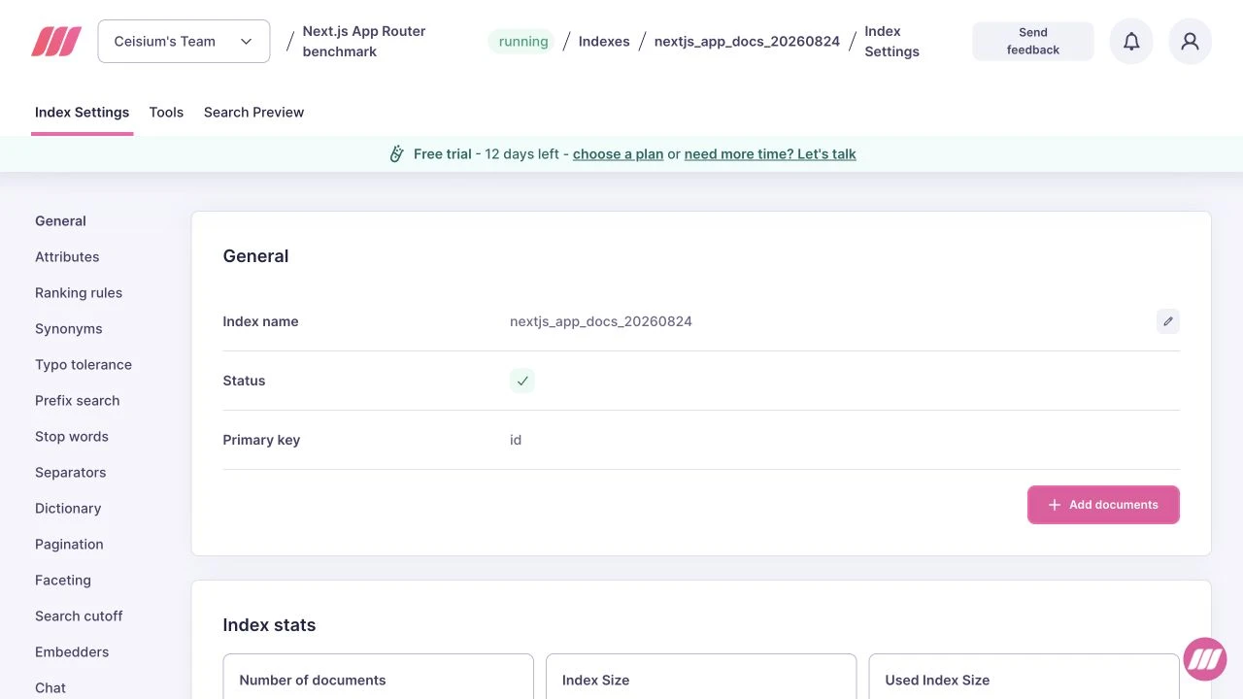Open Next.js App Router benchmark breadcrumb
This screenshot has width=1243, height=699.
click(x=364, y=42)
